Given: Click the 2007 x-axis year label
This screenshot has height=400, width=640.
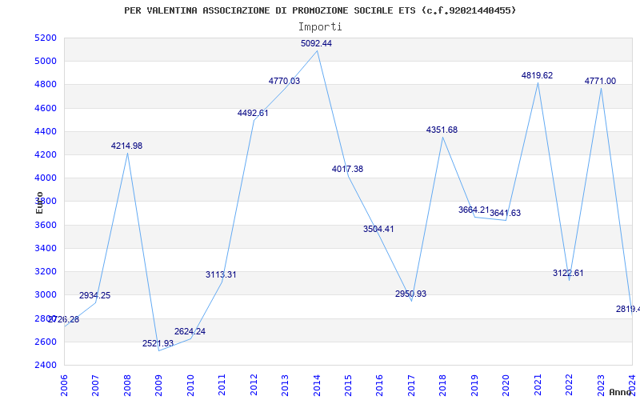Looking at the screenshot, I should (x=95, y=386).
